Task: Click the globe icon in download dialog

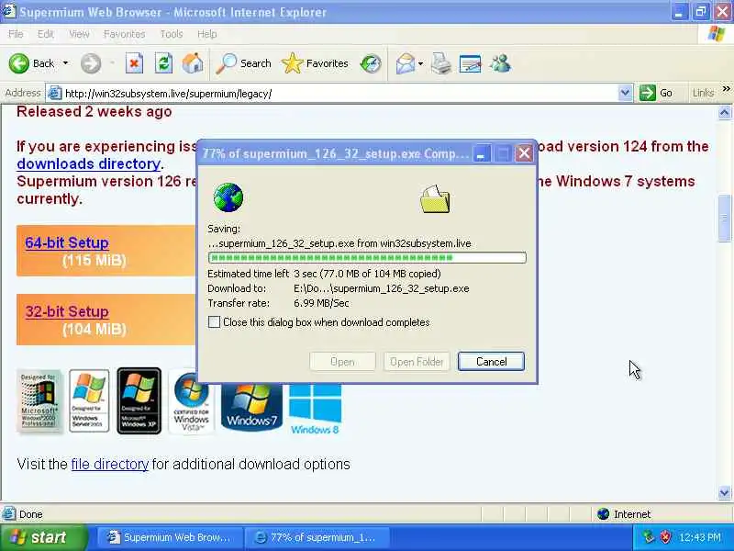Action: [x=228, y=197]
